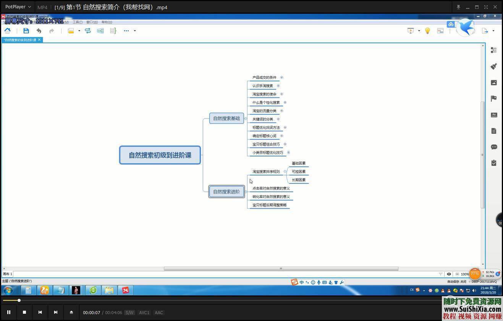The image size is (503, 321).
Task: Open the Export icon's dropdown arrow
Action: point(493,31)
